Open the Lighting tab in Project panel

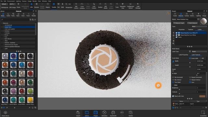click(x=199, y=14)
